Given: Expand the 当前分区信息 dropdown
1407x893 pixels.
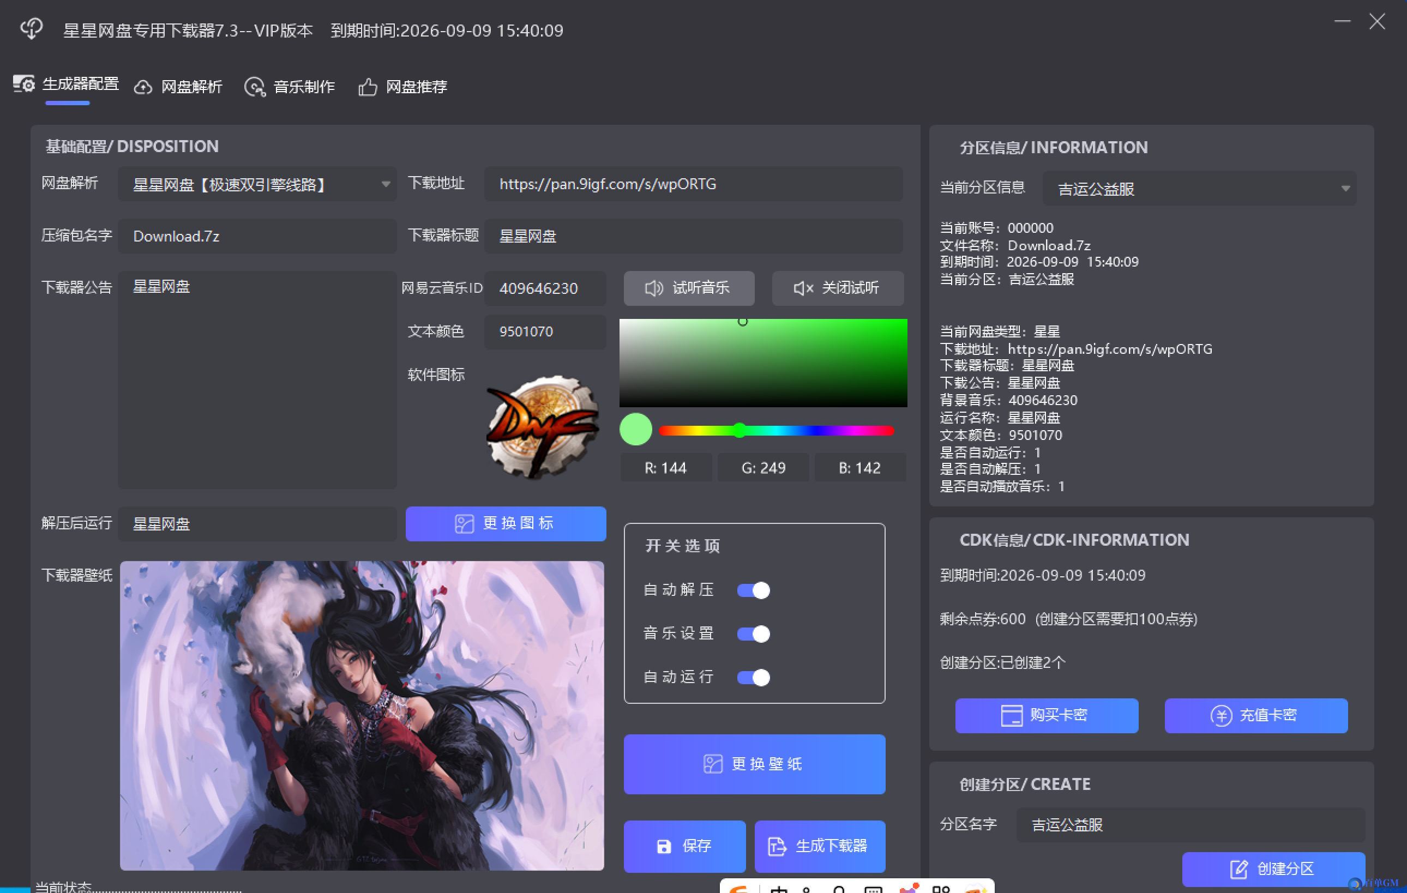Looking at the screenshot, I should click(x=1345, y=189).
